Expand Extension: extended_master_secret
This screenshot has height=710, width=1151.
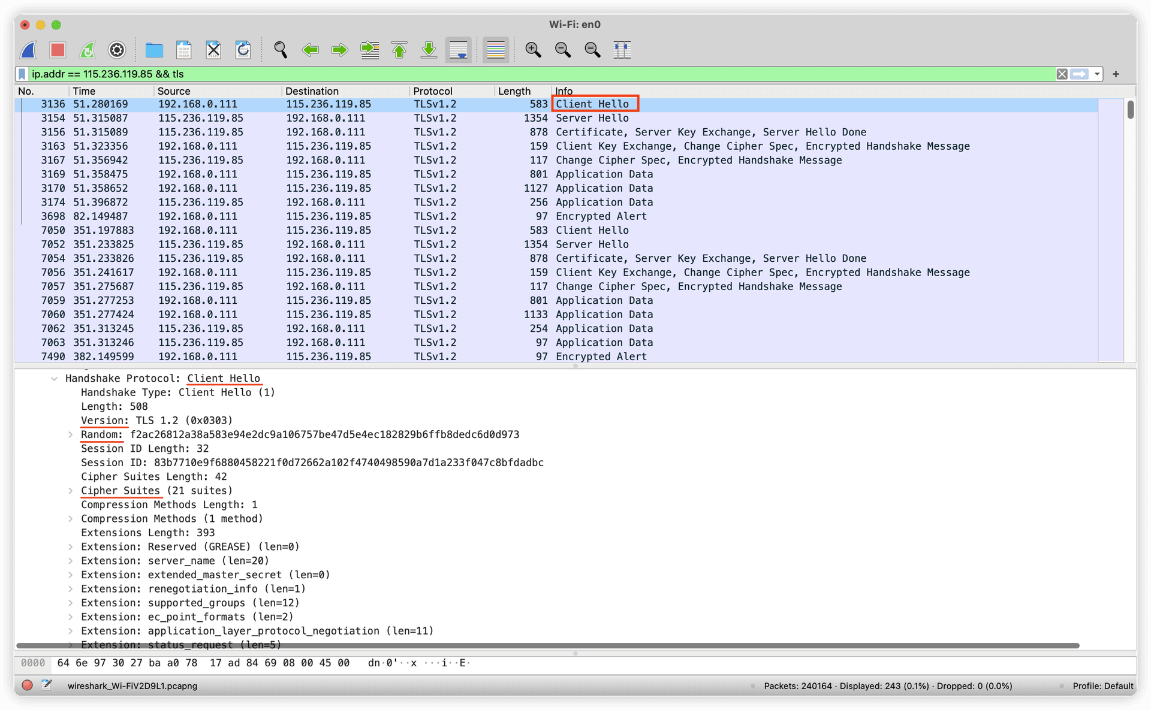pyautogui.click(x=70, y=575)
